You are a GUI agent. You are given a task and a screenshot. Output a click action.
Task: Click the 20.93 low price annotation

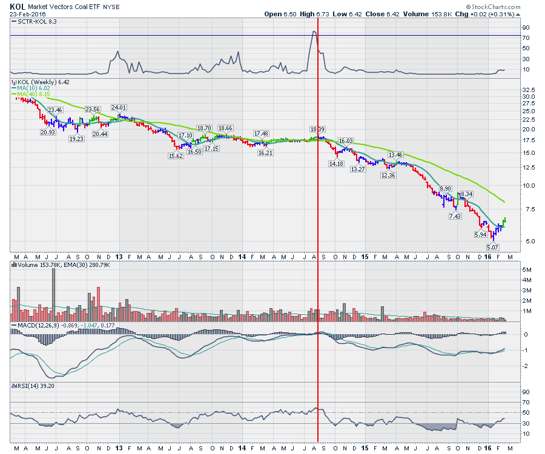[48, 132]
